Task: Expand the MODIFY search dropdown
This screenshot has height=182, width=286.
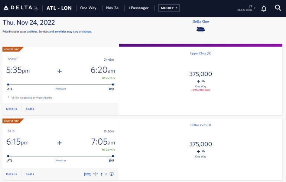Action: (169, 8)
